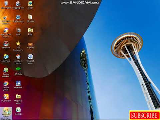Select the highlighted Microsoft Office PowerPoint shortcut
This screenshot has height=120, width=160.
click(x=6, y=113)
